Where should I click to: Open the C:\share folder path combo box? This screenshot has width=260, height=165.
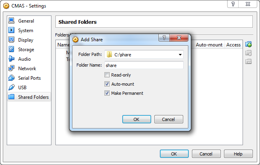tap(144, 54)
